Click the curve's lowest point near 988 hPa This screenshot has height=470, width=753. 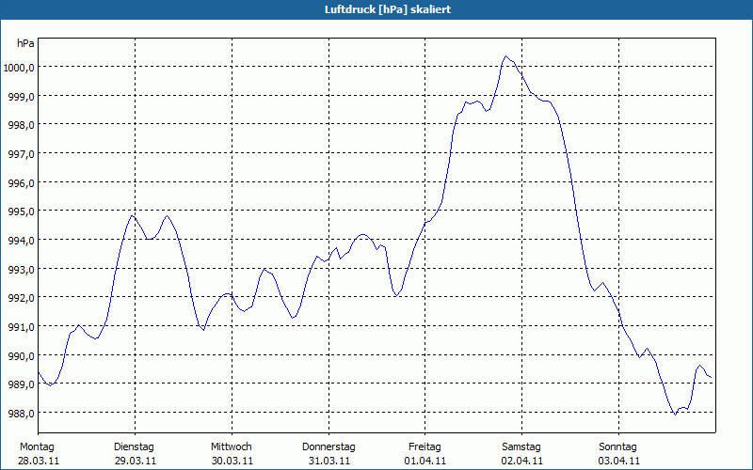pyautogui.click(x=675, y=415)
